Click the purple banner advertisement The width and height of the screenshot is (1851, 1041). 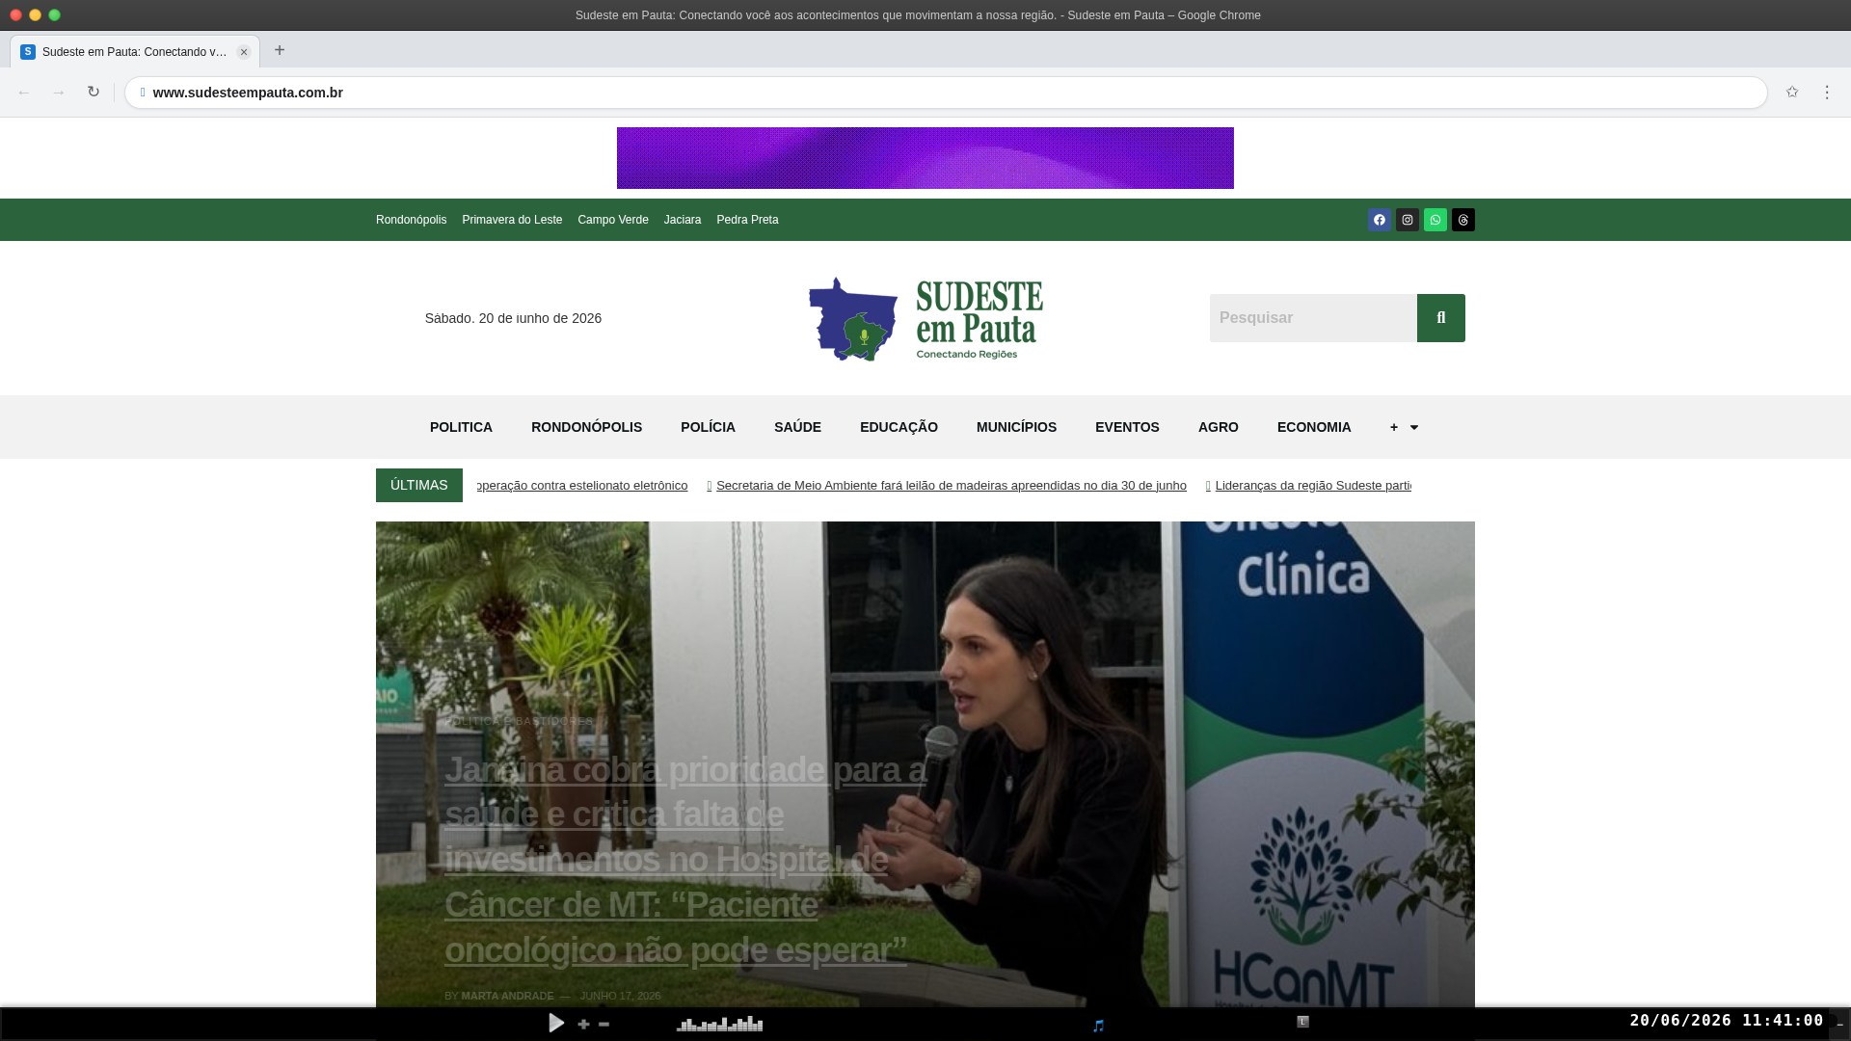(x=925, y=158)
